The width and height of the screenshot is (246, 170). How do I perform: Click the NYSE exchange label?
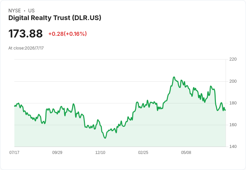coord(15,11)
